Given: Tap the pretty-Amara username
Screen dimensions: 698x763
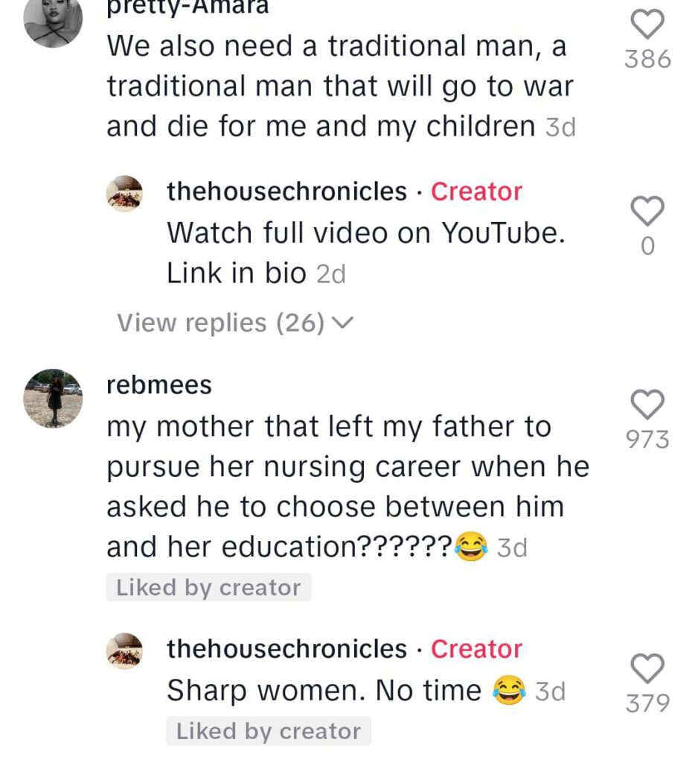Looking at the screenshot, I should (188, 7).
